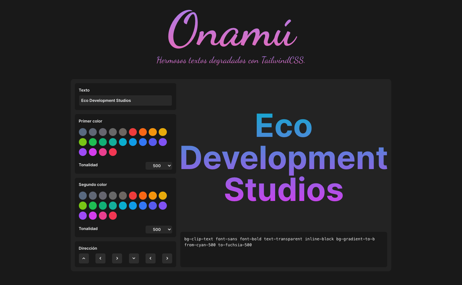Choose pink swatch in Segundo color
462x285 pixels.
point(103,216)
